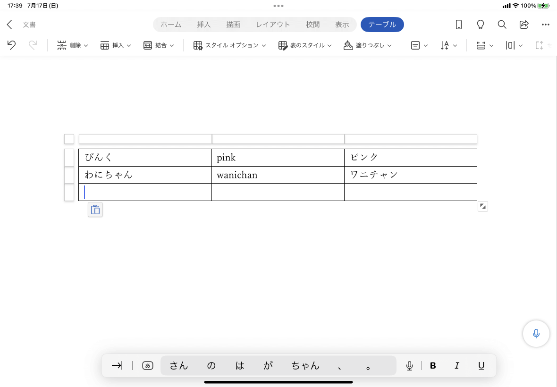Switch to レイアウト tab

point(273,25)
